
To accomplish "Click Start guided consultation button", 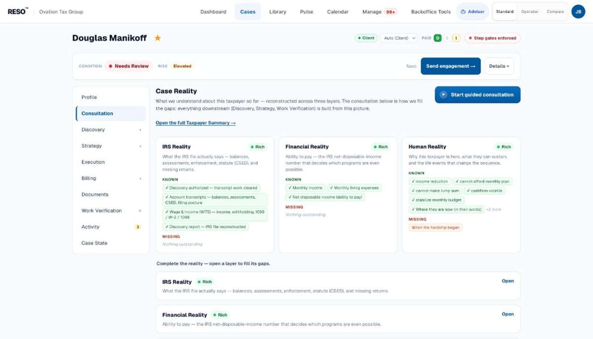I will point(477,95).
